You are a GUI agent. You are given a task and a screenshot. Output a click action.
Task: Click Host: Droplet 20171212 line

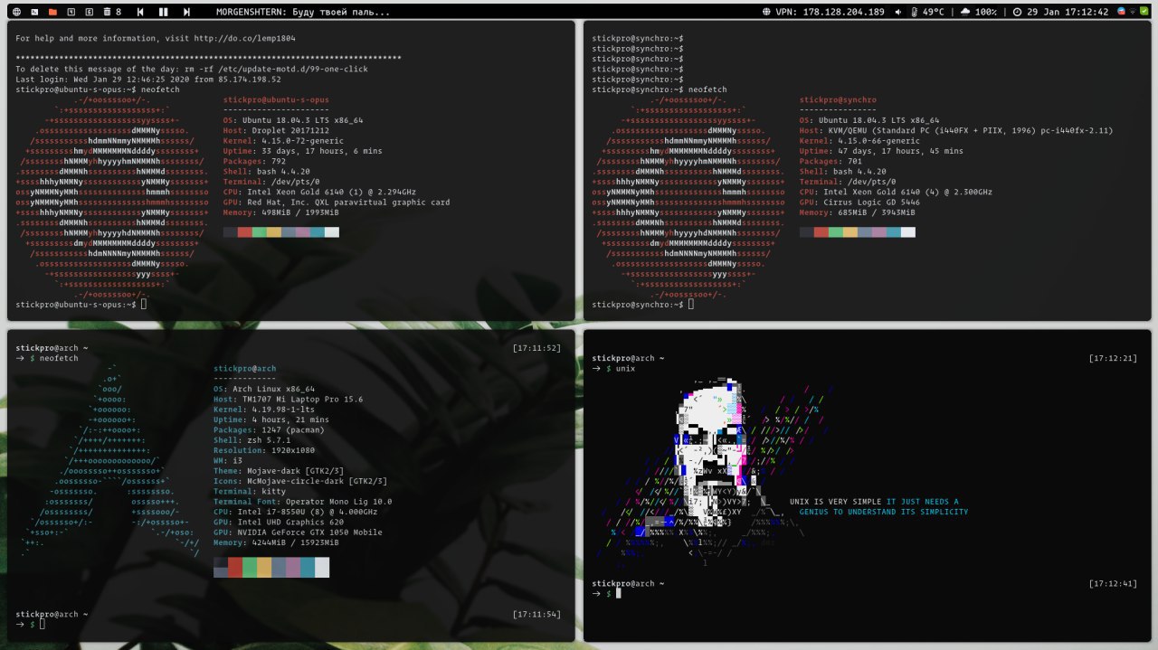[277, 130]
